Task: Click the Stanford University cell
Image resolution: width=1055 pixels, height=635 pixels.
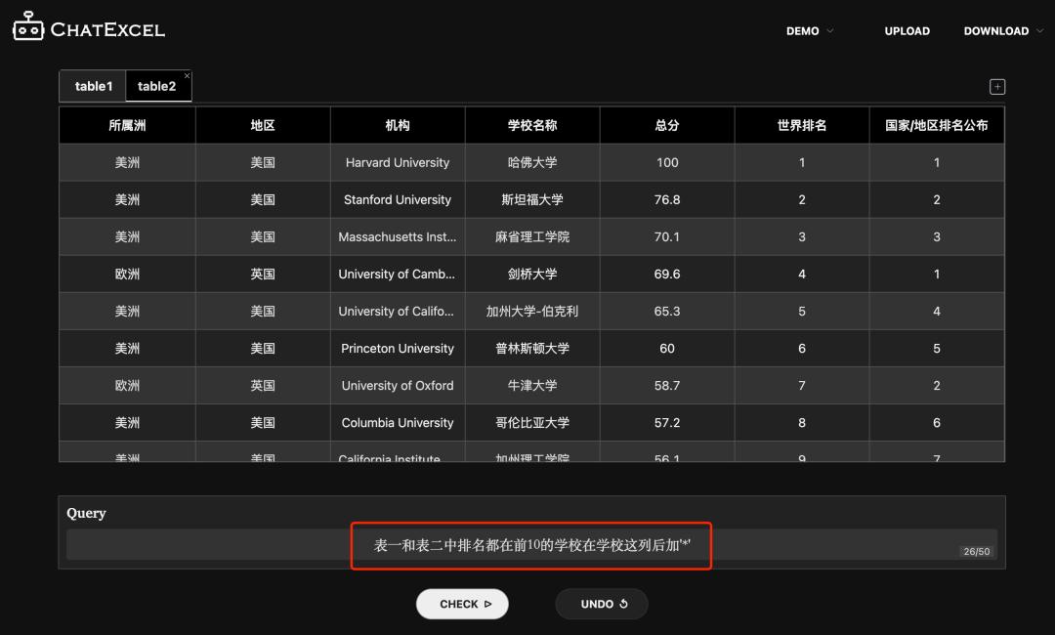Action: point(397,200)
